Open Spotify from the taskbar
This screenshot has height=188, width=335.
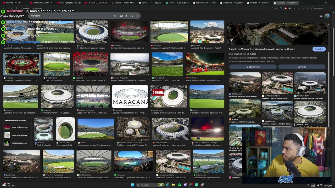click(x=179, y=185)
